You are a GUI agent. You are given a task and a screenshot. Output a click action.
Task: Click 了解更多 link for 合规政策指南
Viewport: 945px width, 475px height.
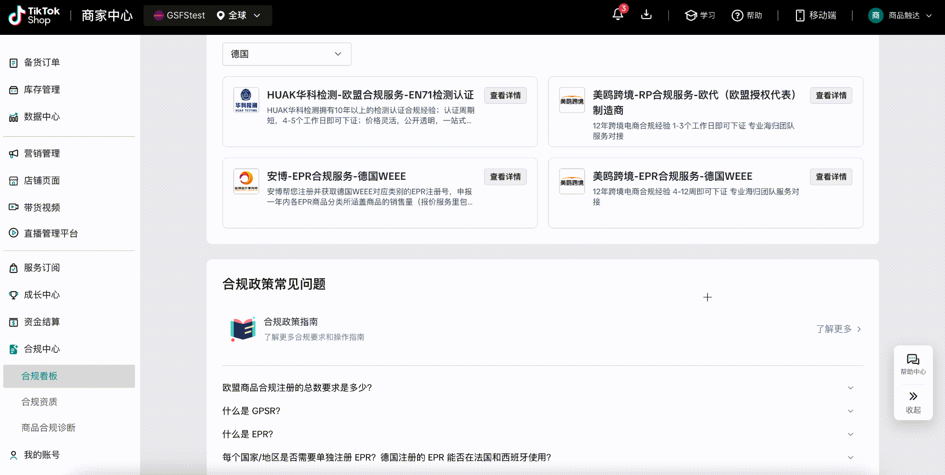click(838, 329)
